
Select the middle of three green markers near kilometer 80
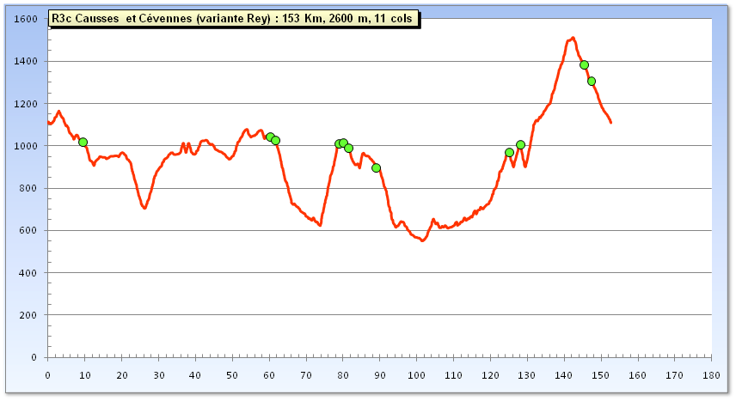(344, 143)
